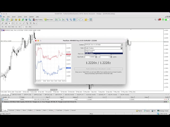Open the Insert menu
170x127 pixels.
click(x=14, y=17)
